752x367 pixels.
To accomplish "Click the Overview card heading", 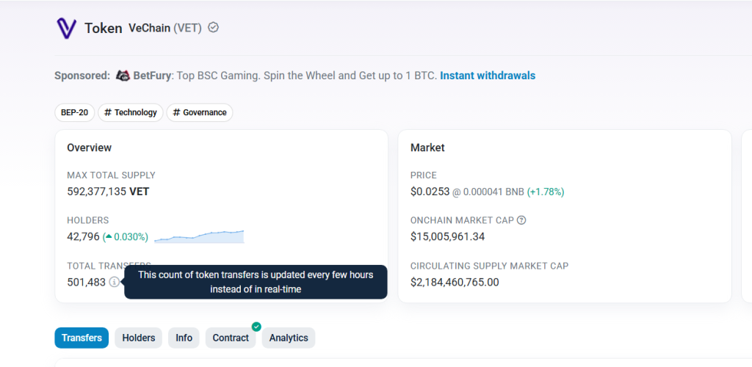I will [89, 148].
